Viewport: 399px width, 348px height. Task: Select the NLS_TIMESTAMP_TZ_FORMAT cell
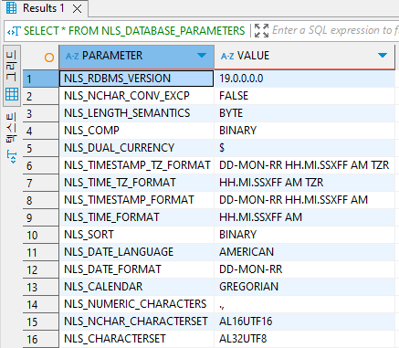tap(137, 165)
